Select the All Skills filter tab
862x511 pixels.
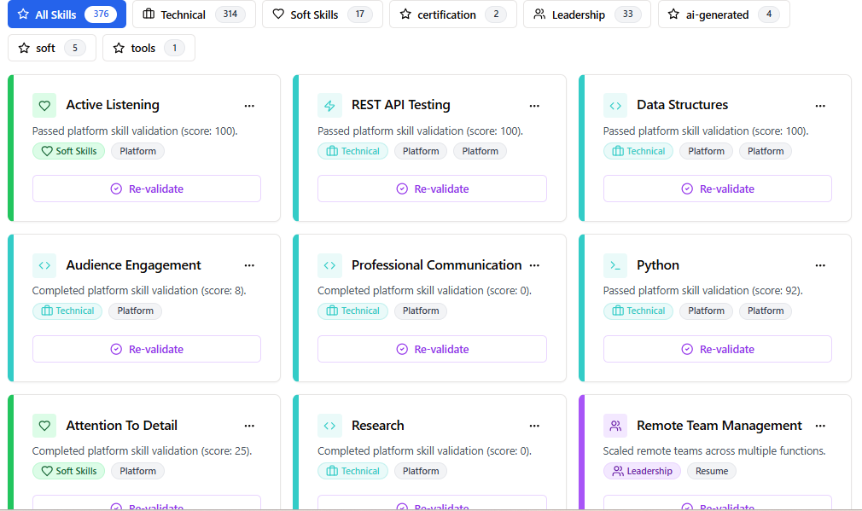coord(67,15)
